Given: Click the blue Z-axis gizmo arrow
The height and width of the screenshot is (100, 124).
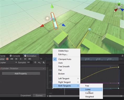Looking at the screenshot, I should tap(64, 25).
